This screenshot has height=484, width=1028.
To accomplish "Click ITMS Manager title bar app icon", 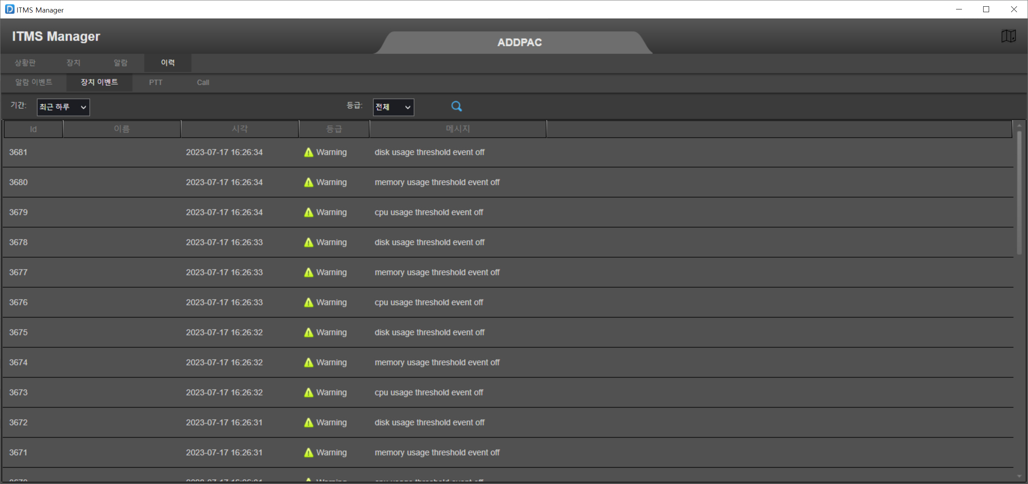I will tap(9, 9).
